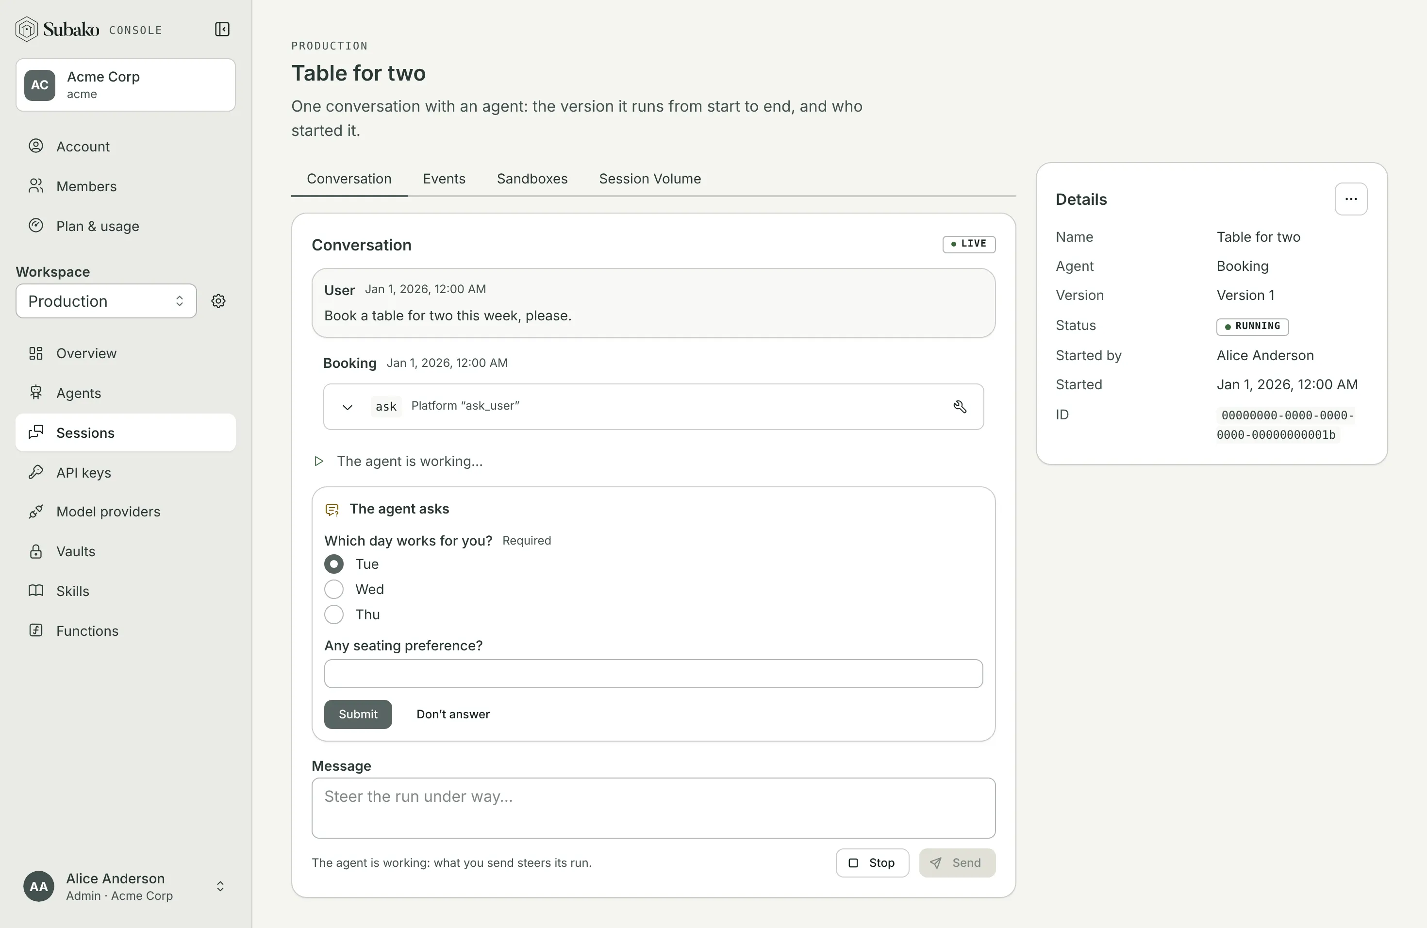Expand the ask Platform ask_user tool call chevron
1427x928 pixels.
tap(347, 407)
